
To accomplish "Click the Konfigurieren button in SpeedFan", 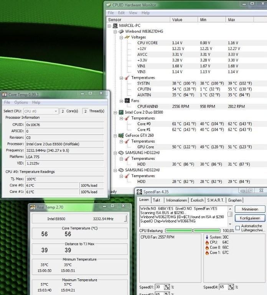I will point(250,218).
